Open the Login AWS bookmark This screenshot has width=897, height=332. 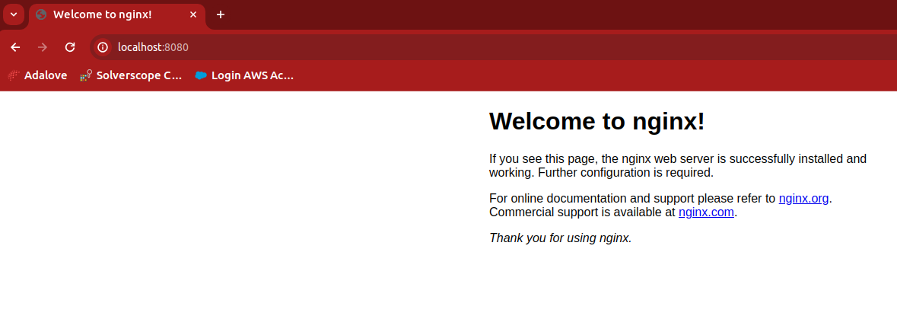pos(244,75)
